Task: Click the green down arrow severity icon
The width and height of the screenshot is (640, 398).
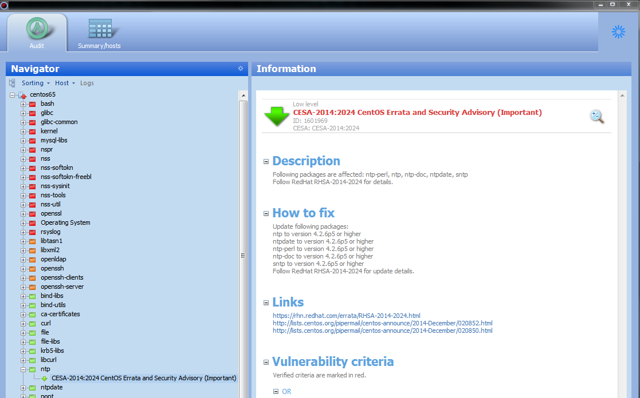Action: (x=277, y=117)
